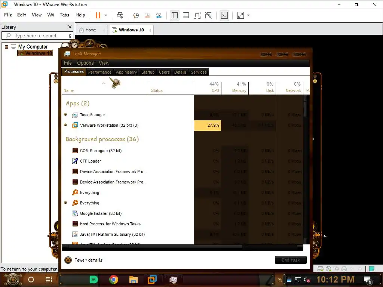Open the VMware File menu
Screen dimensions: 383x287
click(x=8, y=15)
